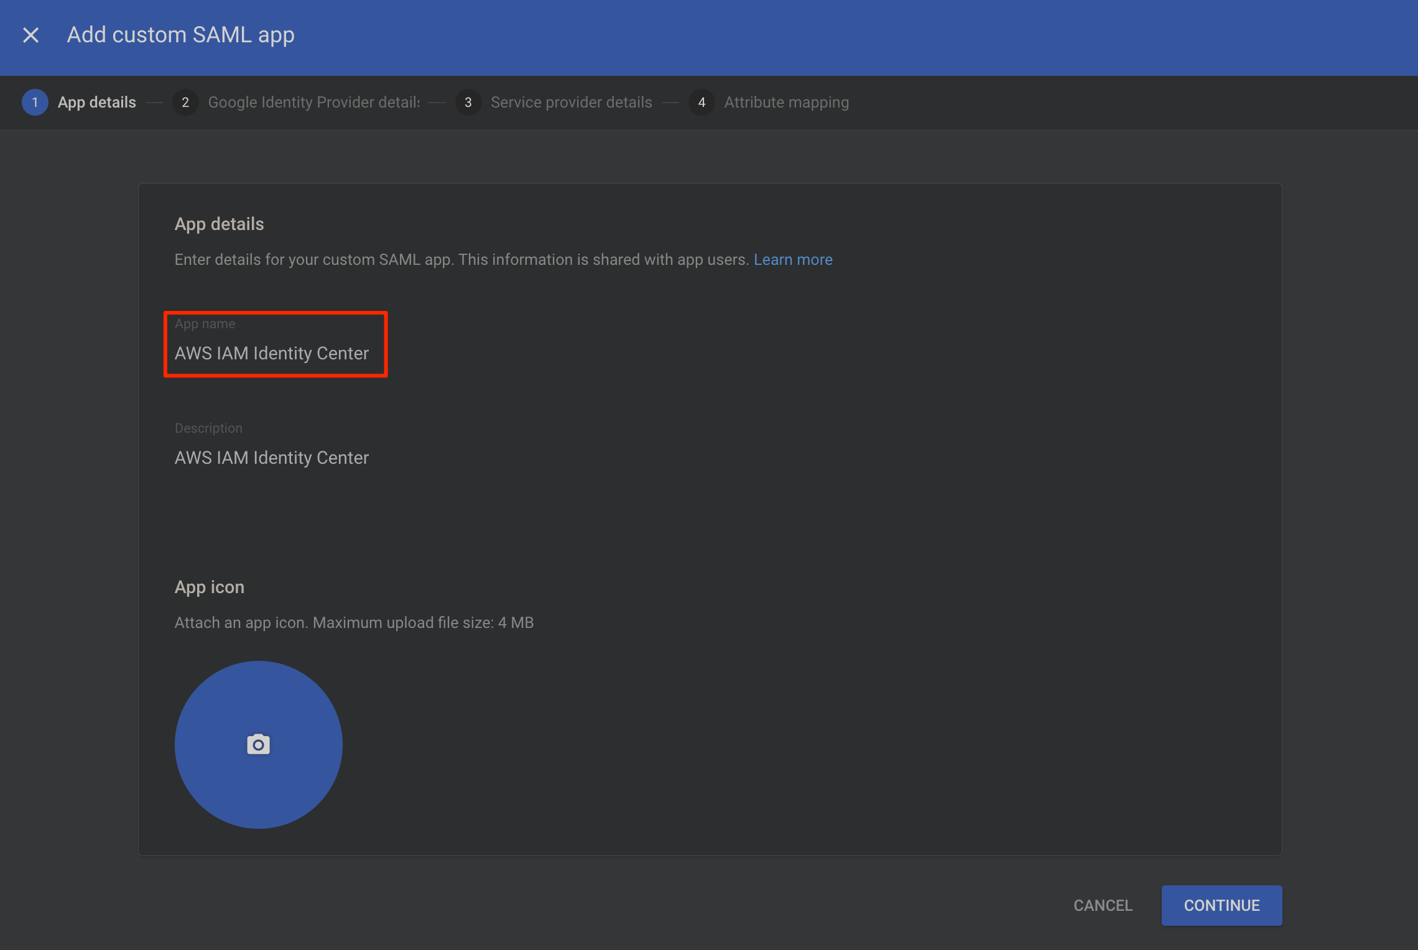
Task: Click the "Add custom SAML app" title
Action: pyautogui.click(x=180, y=35)
